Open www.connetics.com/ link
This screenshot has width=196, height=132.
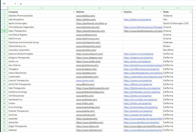tap(86, 50)
